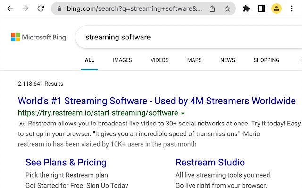Open the Chrome profile avatar

click(x=277, y=8)
